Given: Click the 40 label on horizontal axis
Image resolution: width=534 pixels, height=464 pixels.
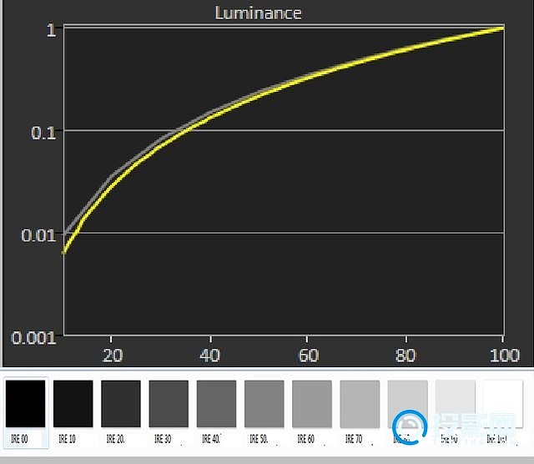Looking at the screenshot, I should [210, 355].
